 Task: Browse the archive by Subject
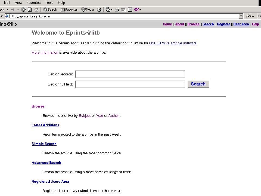pyautogui.click(x=85, y=116)
